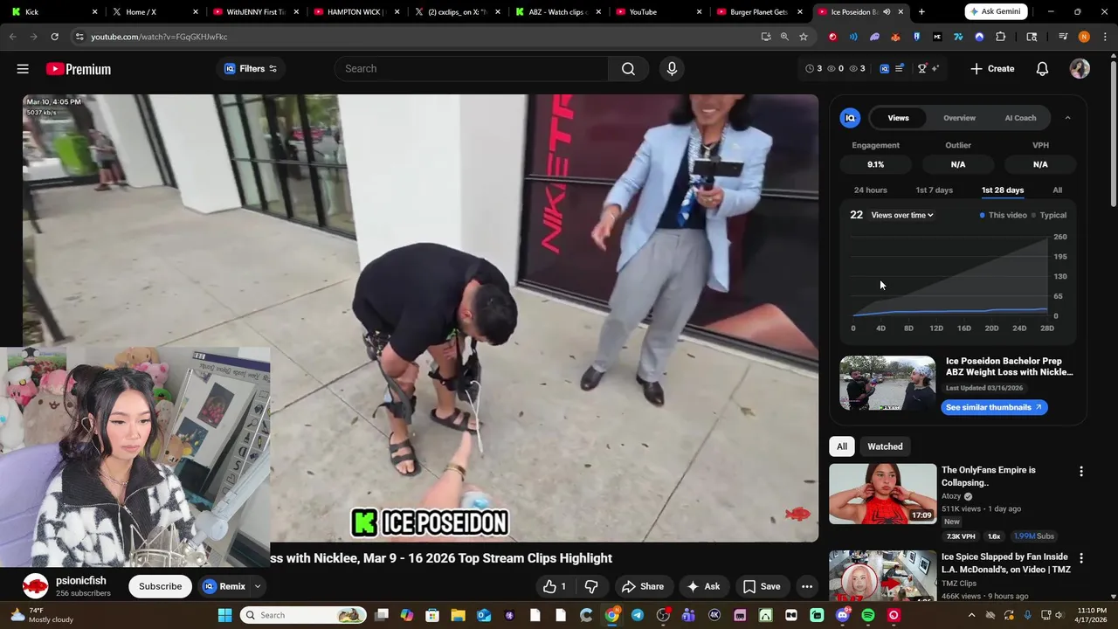This screenshot has height=629, width=1118.
Task: Toggle This video series in chart
Action: coord(1004,215)
